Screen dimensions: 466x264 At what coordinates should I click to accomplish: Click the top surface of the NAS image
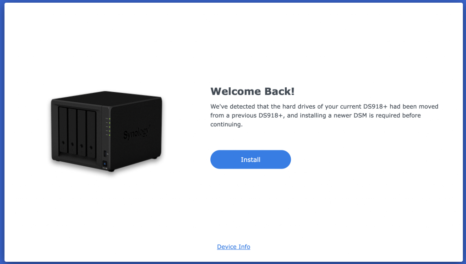coord(107,97)
